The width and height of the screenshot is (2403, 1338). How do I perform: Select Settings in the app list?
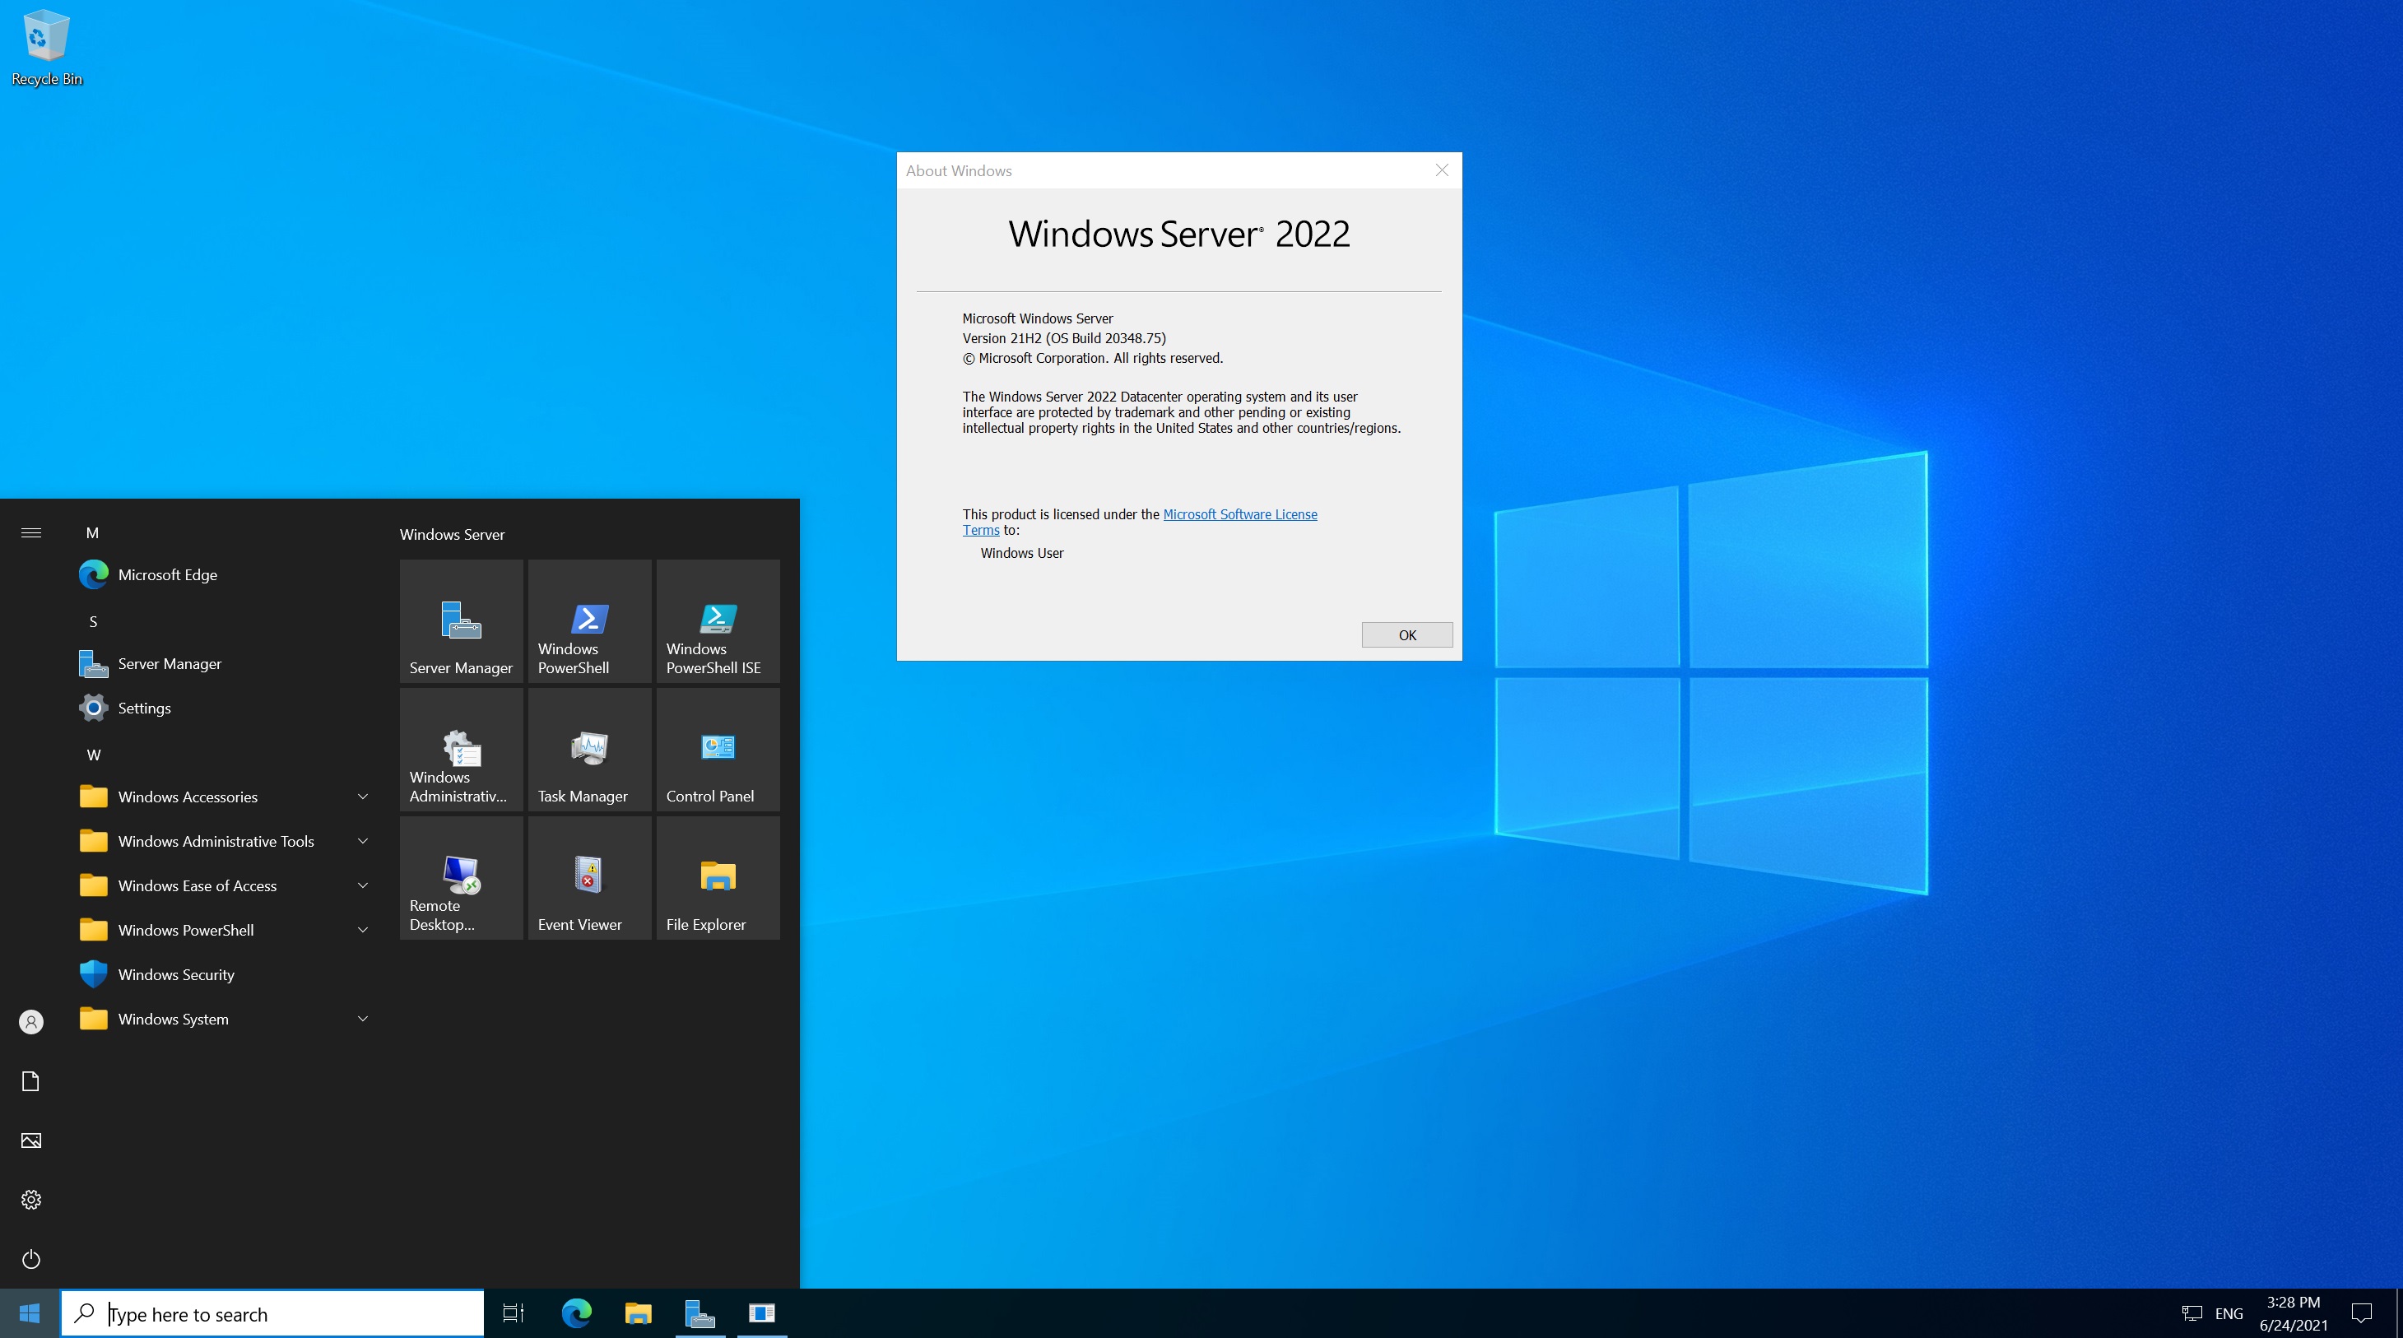pos(145,708)
